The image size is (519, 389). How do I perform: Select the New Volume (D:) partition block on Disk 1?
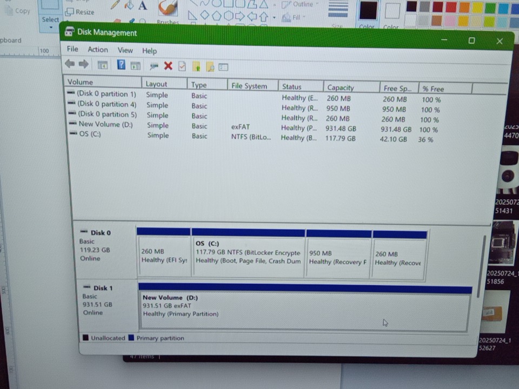[x=304, y=307]
